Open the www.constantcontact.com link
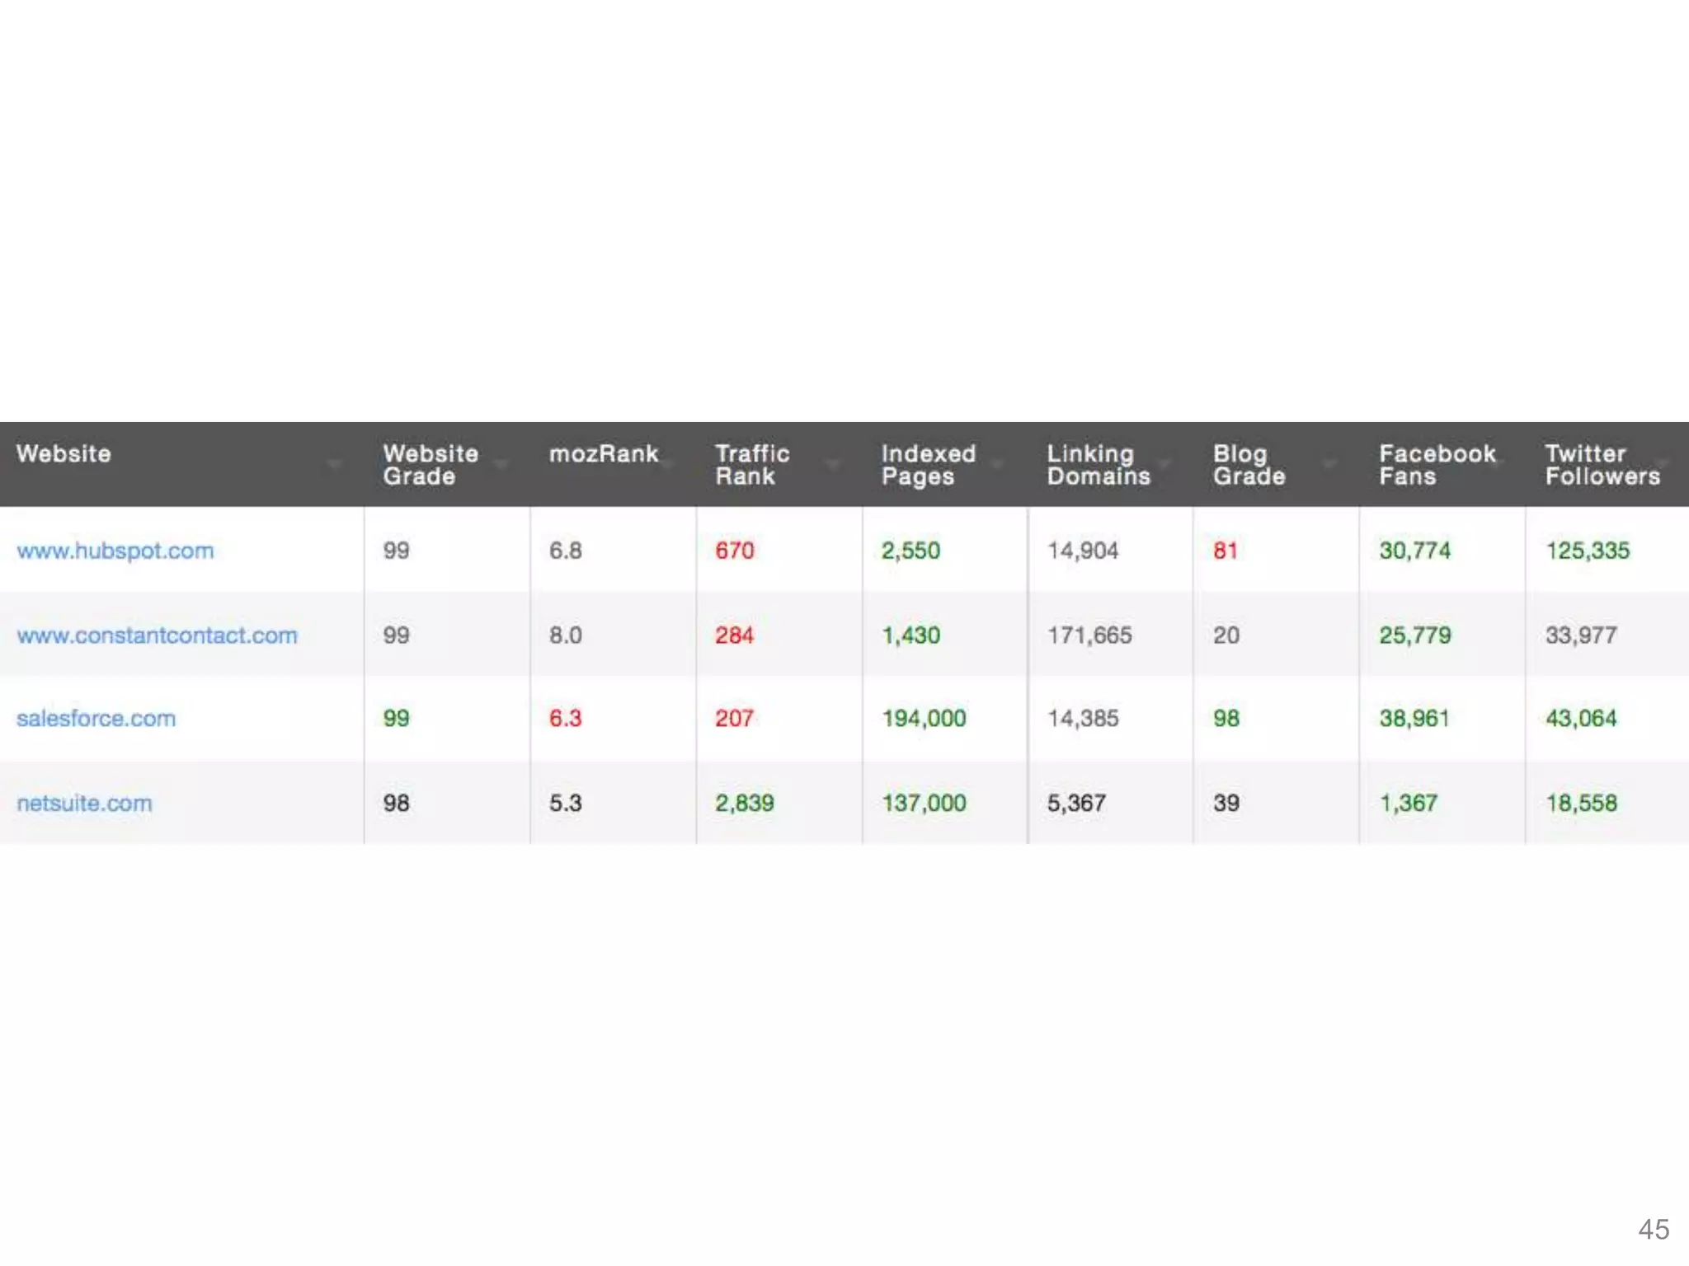1689x1266 pixels. [157, 635]
